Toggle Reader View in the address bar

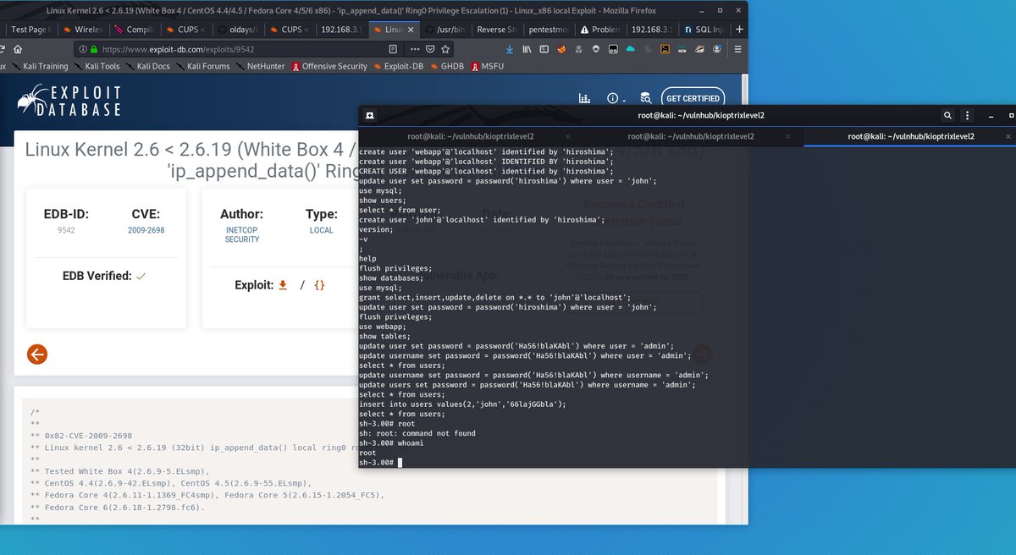tap(391, 49)
